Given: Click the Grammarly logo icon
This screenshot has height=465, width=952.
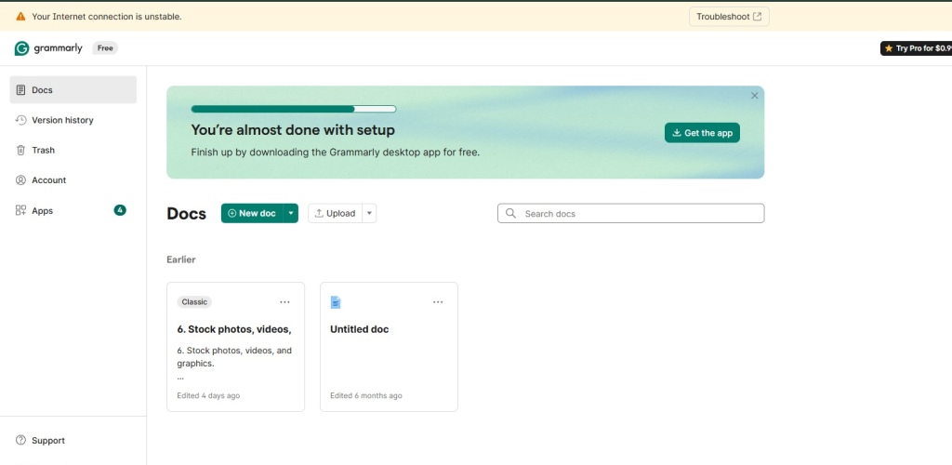Looking at the screenshot, I should tap(22, 48).
